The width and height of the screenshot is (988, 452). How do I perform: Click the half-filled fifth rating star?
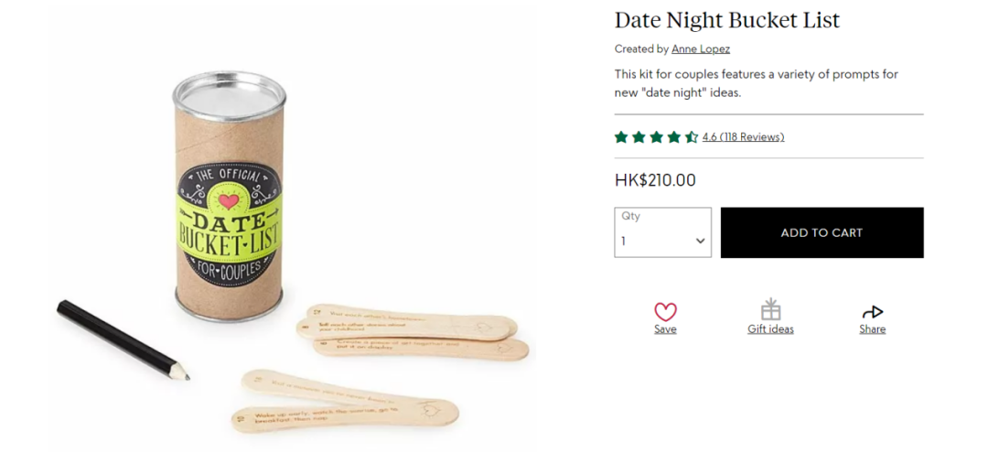[x=691, y=137]
